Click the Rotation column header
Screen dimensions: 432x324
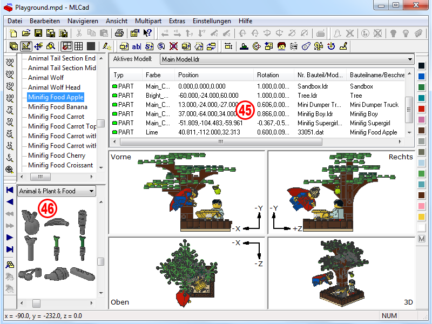pyautogui.click(x=274, y=75)
